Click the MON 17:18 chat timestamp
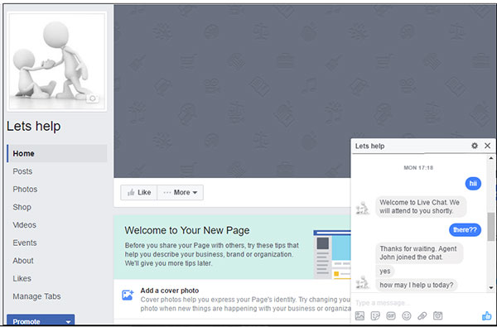Viewport: 497px width, 327px height. point(418,167)
